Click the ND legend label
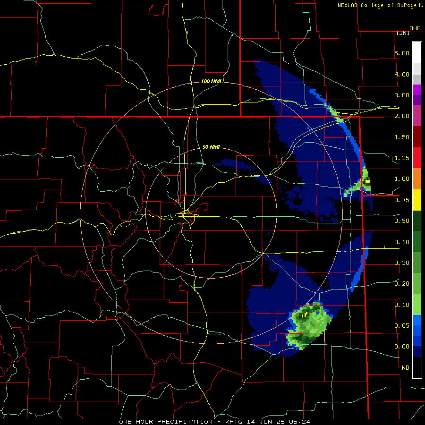Viewport: 425px width, 425px height. (x=406, y=368)
